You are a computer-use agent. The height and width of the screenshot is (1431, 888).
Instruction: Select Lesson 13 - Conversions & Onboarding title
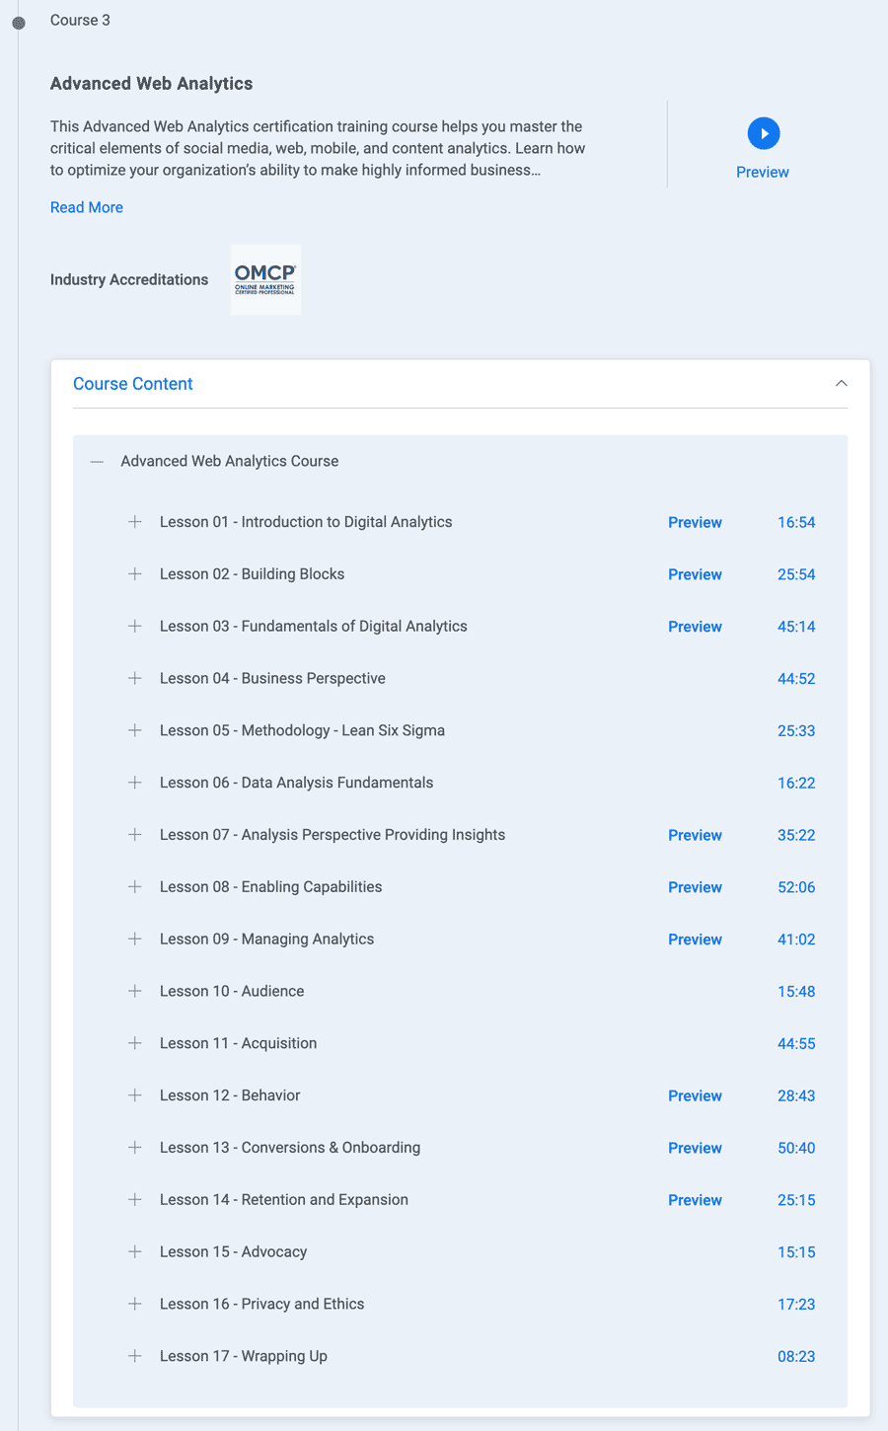pyautogui.click(x=290, y=1148)
